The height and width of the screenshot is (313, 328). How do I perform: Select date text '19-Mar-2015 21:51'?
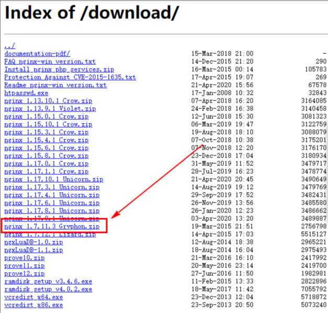click(222, 226)
